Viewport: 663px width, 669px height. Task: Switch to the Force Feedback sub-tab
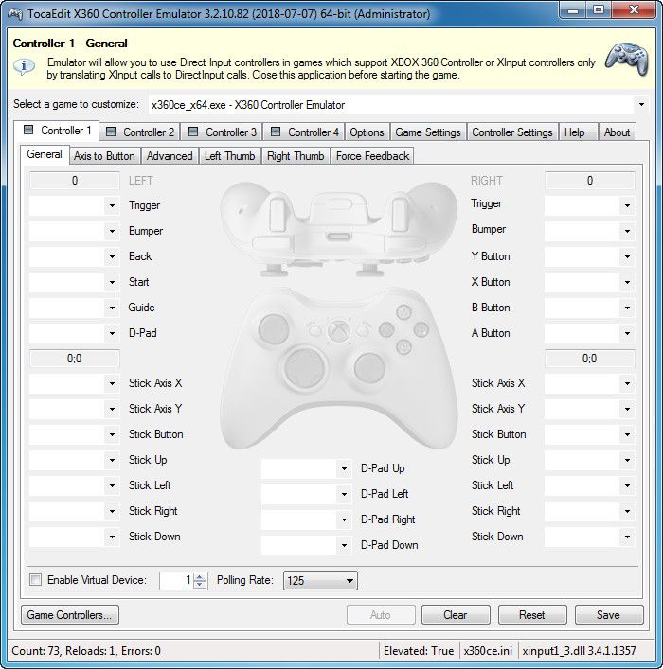[x=372, y=156]
